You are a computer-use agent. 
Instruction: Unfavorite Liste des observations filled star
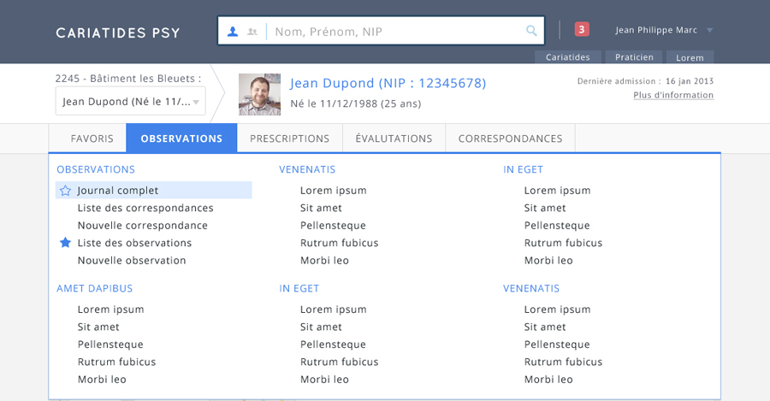click(65, 243)
